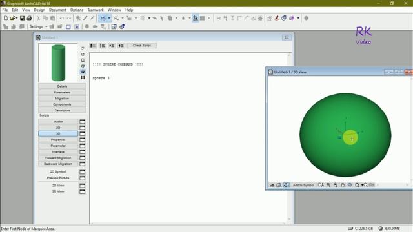
Task: Click the highlighted trace reference icon
Action: 195,18
